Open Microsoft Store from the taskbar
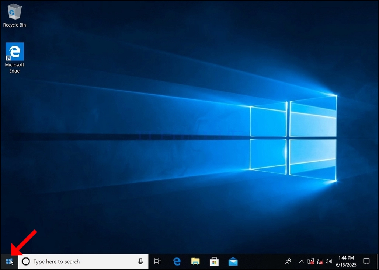The height and width of the screenshot is (270, 379). (214, 261)
